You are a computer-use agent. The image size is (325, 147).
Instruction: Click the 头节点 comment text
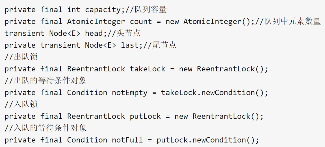click(x=129, y=33)
